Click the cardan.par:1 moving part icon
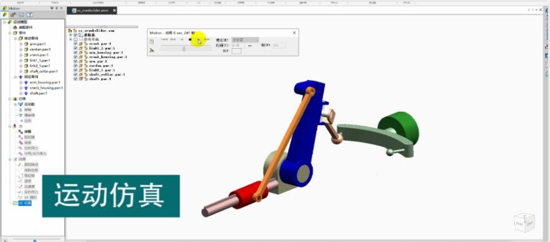This screenshot has height=242, width=550. pos(26,49)
